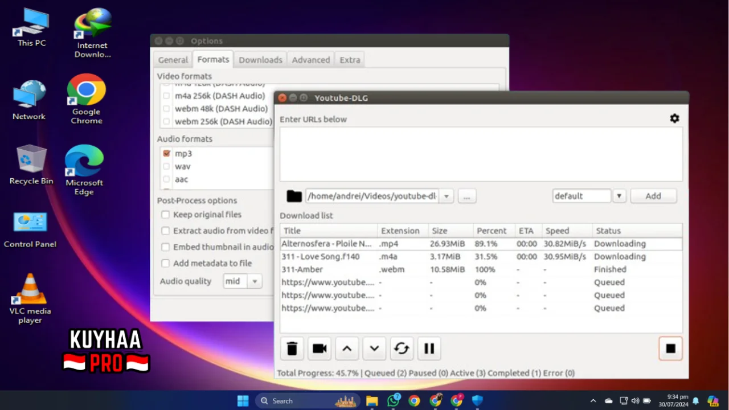Select the 311 - Love Song.f140 row
The height and width of the screenshot is (410, 729).
481,257
